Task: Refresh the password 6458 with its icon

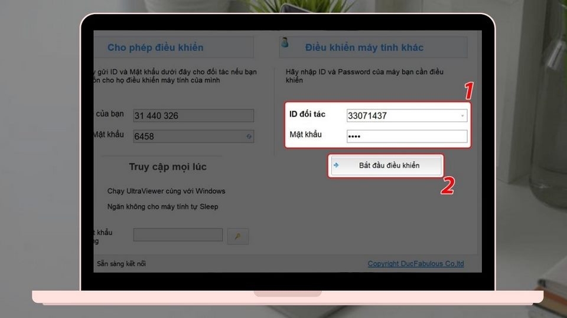Action: [249, 136]
